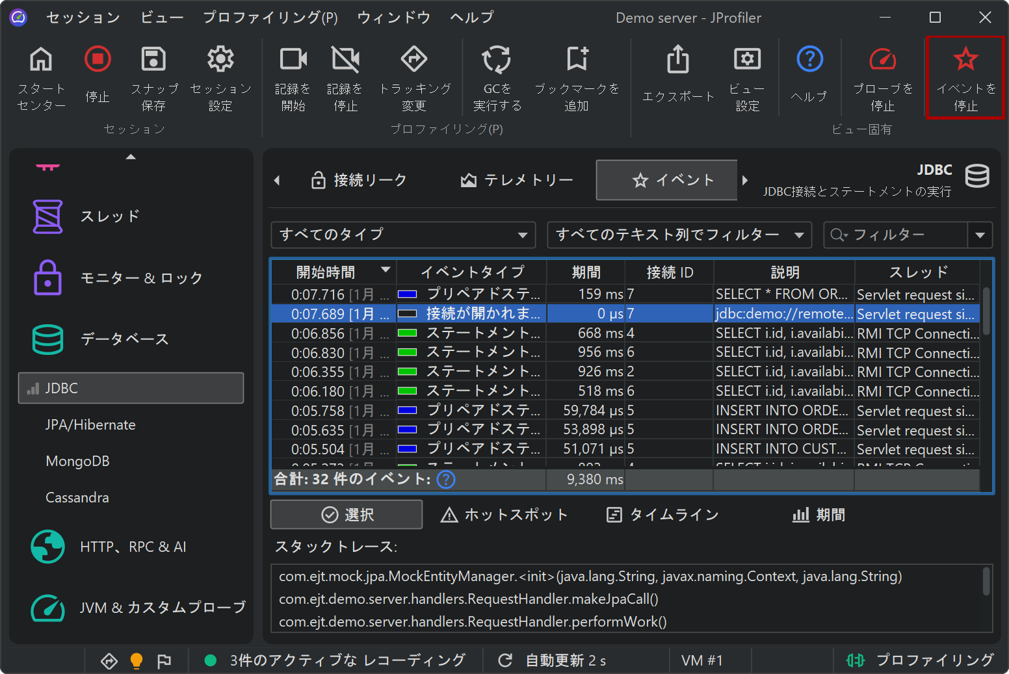Screen dimensions: 1009x674
Task: Click the event table vertical scrollbar
Action: [x=986, y=311]
